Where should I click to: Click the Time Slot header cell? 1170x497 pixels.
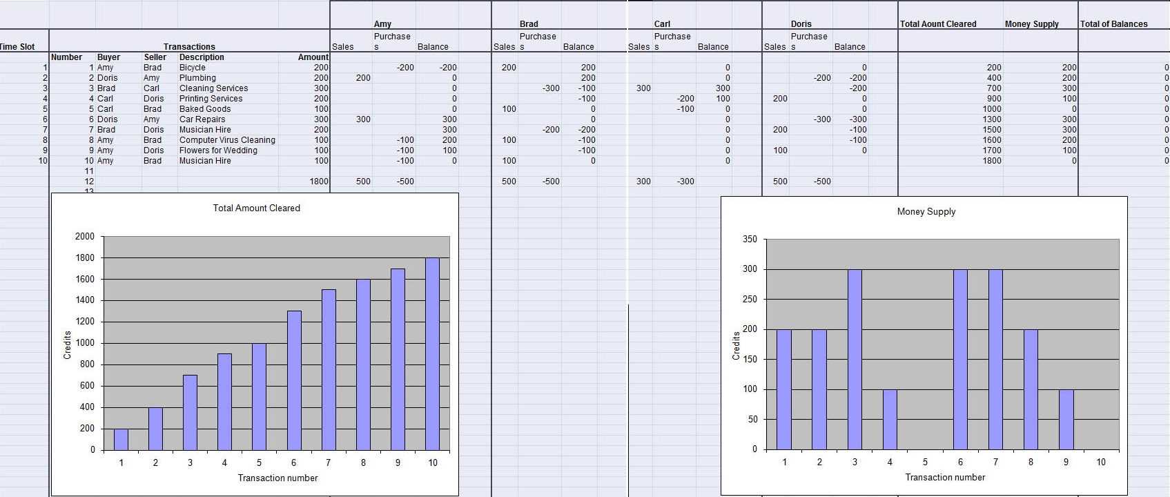(x=17, y=47)
